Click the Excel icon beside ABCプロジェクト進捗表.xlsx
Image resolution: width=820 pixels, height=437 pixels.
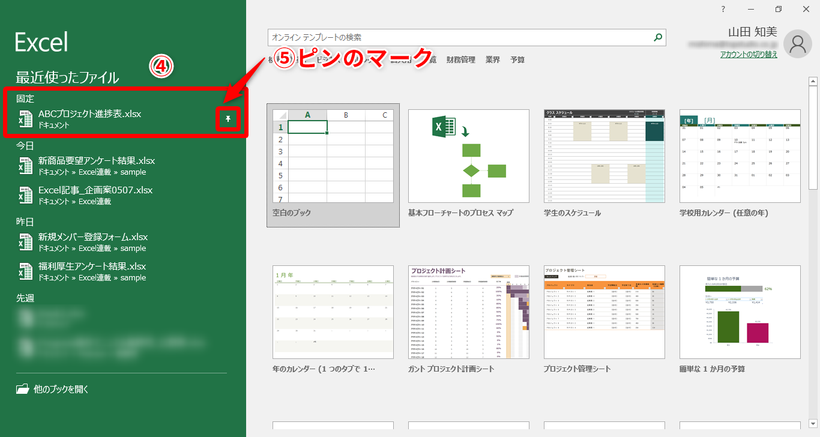[25, 119]
